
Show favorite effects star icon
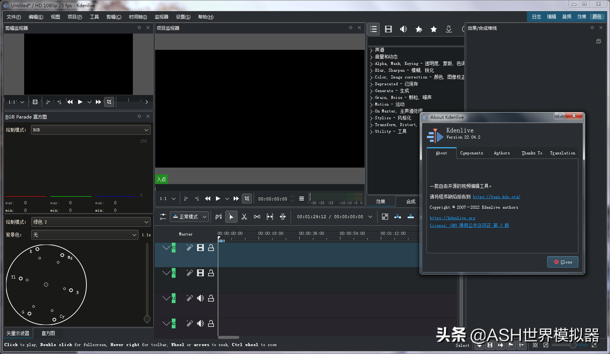[434, 29]
